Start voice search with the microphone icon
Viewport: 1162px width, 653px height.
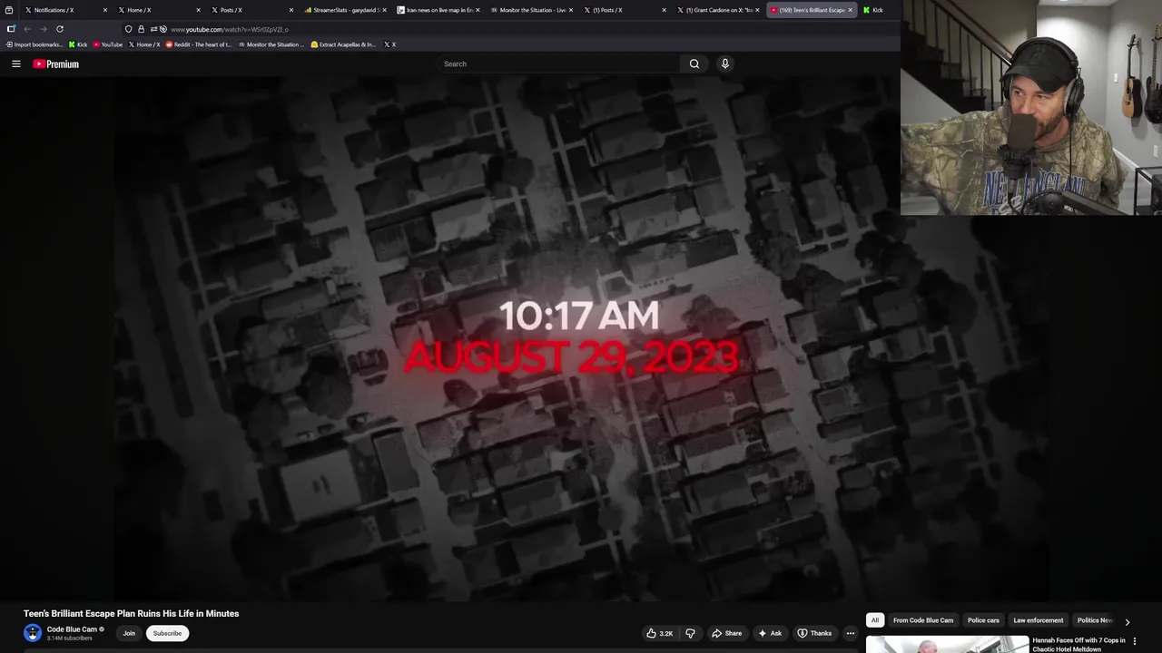(724, 63)
